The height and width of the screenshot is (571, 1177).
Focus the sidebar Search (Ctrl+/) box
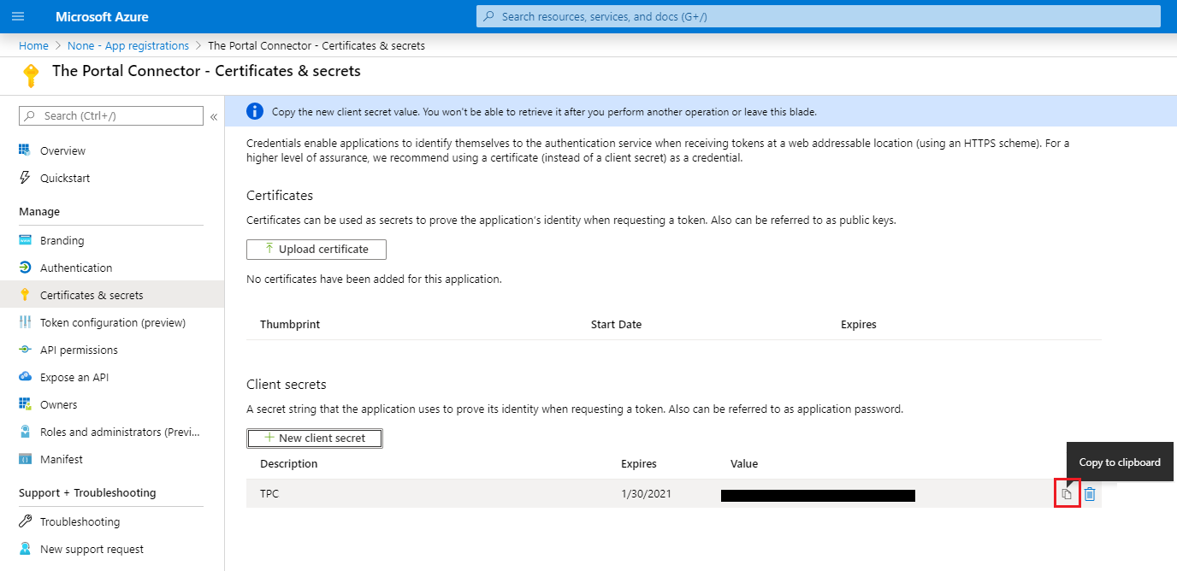[x=111, y=116]
